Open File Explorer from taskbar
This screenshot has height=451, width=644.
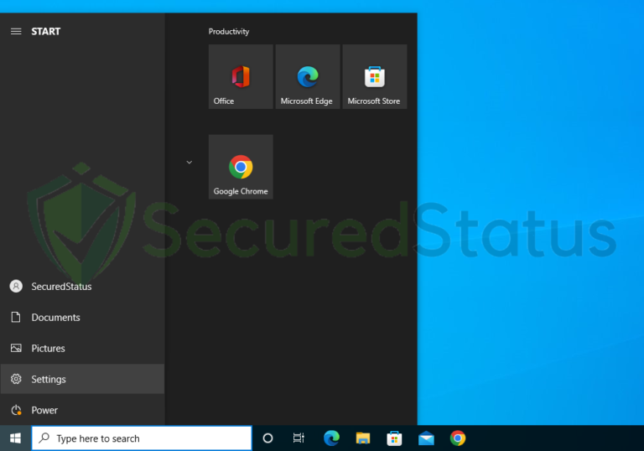[362, 438]
